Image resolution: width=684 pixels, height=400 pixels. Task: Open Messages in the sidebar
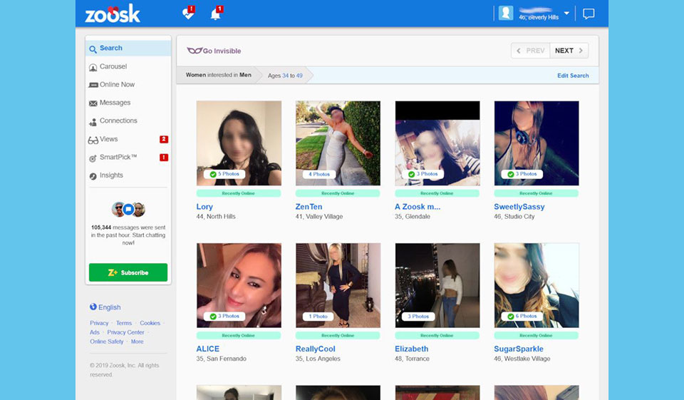pyautogui.click(x=115, y=103)
